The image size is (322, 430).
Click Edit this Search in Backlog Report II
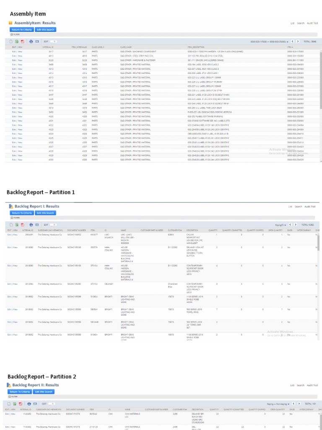point(44,392)
